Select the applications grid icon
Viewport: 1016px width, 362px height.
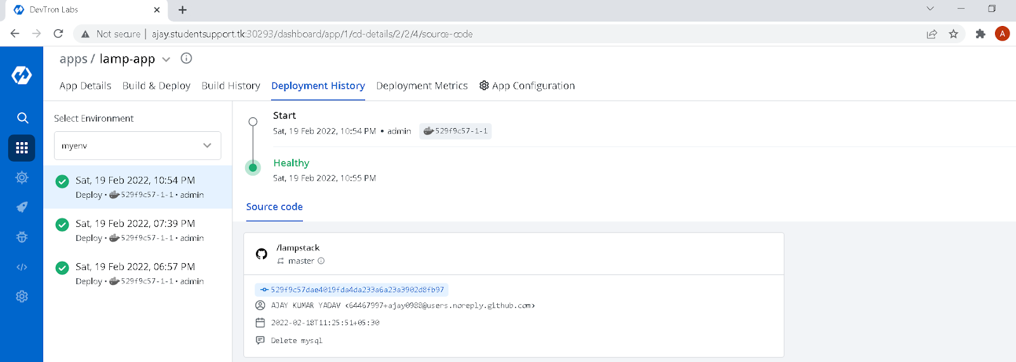[22, 148]
